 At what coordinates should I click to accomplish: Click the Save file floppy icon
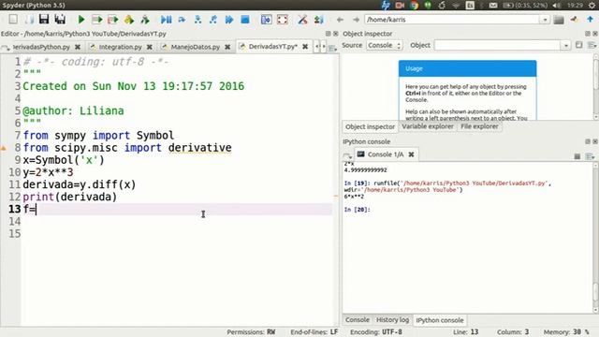pyautogui.click(x=44, y=19)
